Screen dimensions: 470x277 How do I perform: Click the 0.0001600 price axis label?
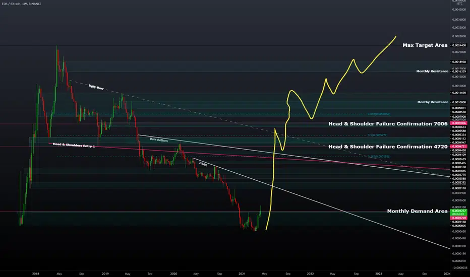(x=459, y=200)
